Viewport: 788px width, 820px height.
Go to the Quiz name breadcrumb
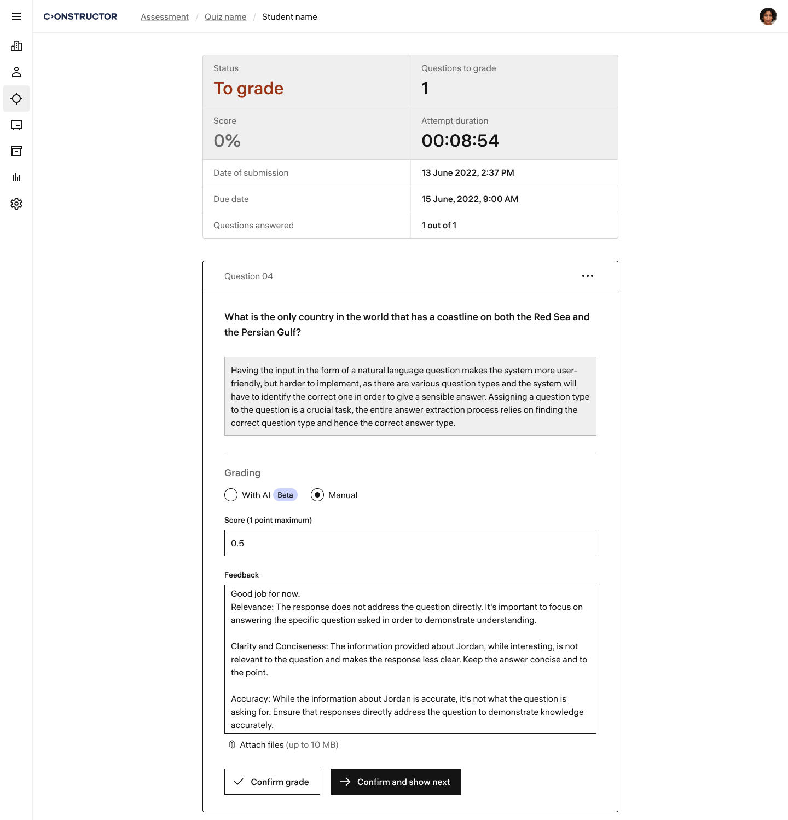225,17
